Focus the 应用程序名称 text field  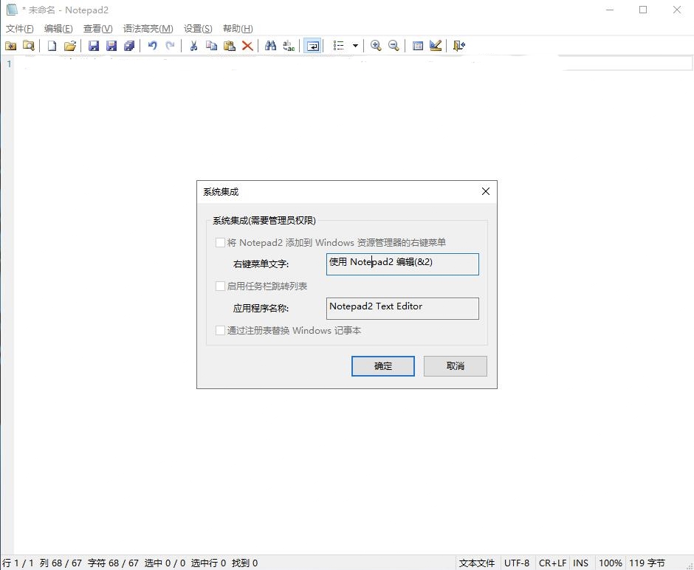(402, 309)
